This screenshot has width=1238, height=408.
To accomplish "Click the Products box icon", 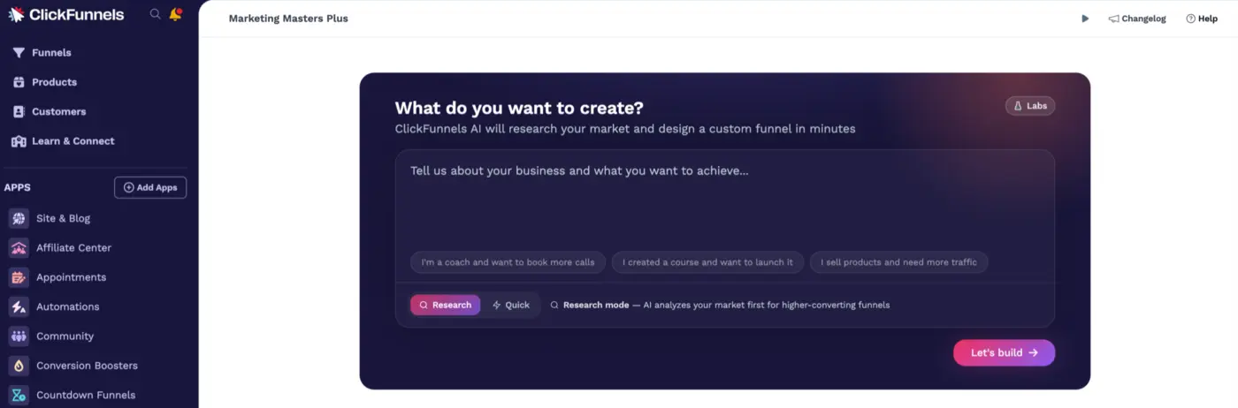I will tap(19, 82).
